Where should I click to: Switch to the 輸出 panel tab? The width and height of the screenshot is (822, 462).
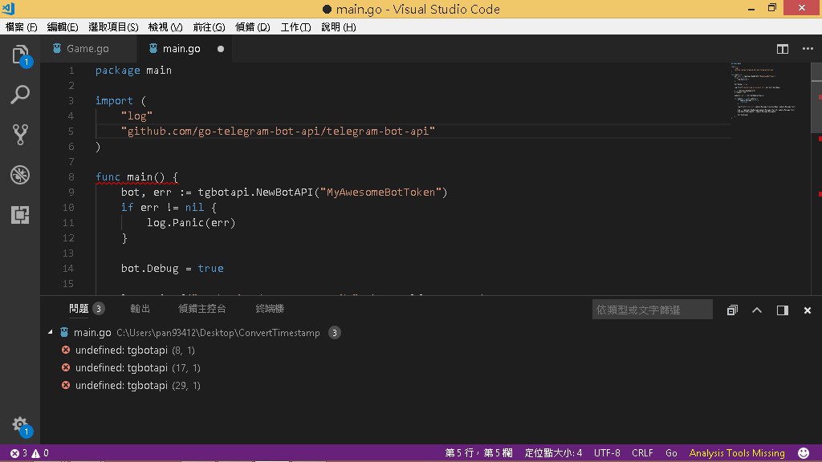pos(140,309)
